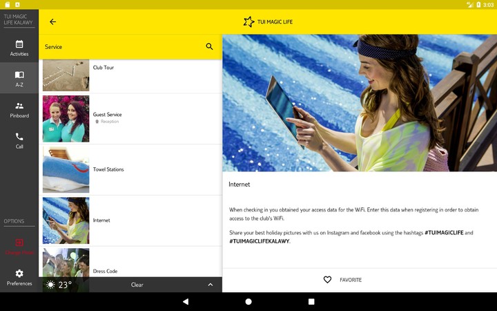Click the TUI Magic Life star logo
497x311 pixels.
click(x=249, y=22)
